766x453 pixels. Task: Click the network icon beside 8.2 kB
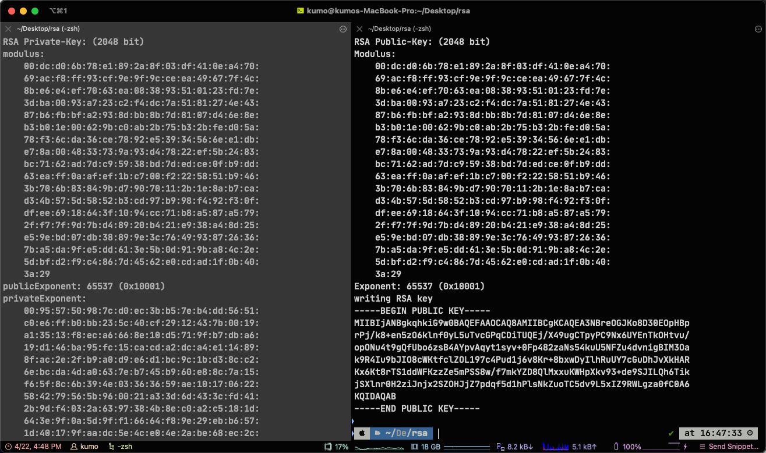[x=500, y=447]
